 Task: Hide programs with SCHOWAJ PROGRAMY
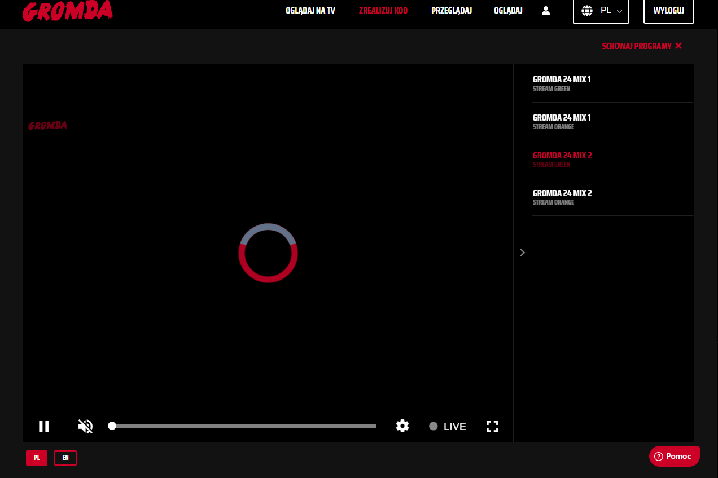click(x=642, y=46)
